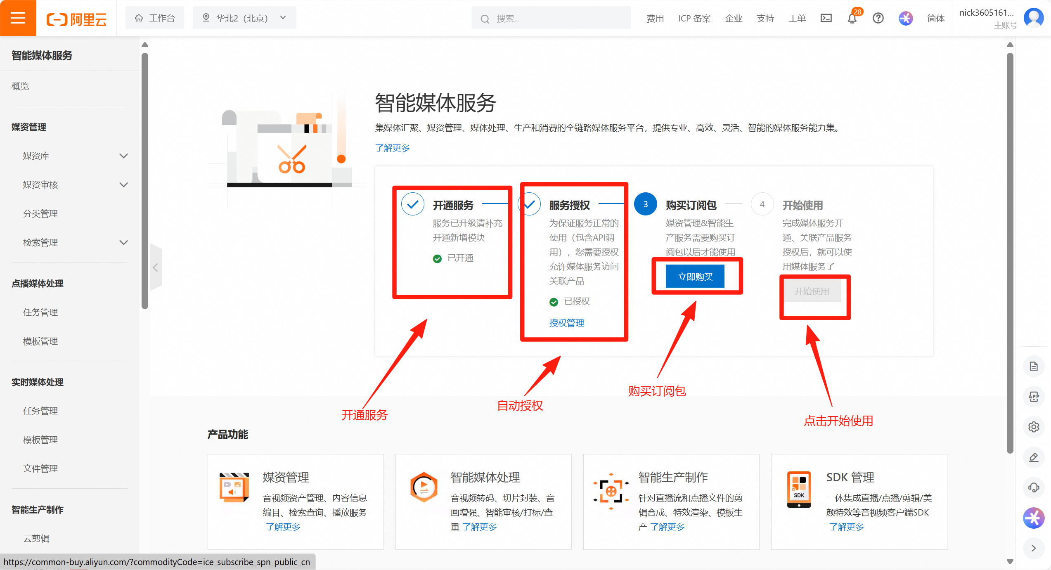Click the 媒资管理 clapperboard icon
The height and width of the screenshot is (570, 1051).
coord(234,487)
